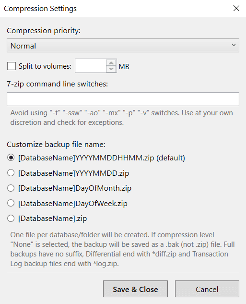This screenshot has width=246, height=304.
Task: Click the 'Customize backup file name:' heading
Action: click(x=56, y=145)
